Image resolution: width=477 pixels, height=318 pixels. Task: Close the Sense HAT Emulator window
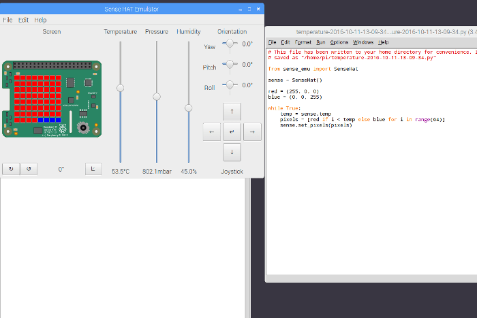click(x=258, y=10)
